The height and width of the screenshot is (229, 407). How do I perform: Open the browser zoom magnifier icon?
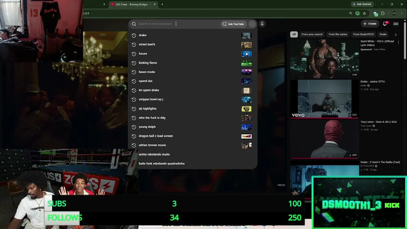(x=351, y=13)
